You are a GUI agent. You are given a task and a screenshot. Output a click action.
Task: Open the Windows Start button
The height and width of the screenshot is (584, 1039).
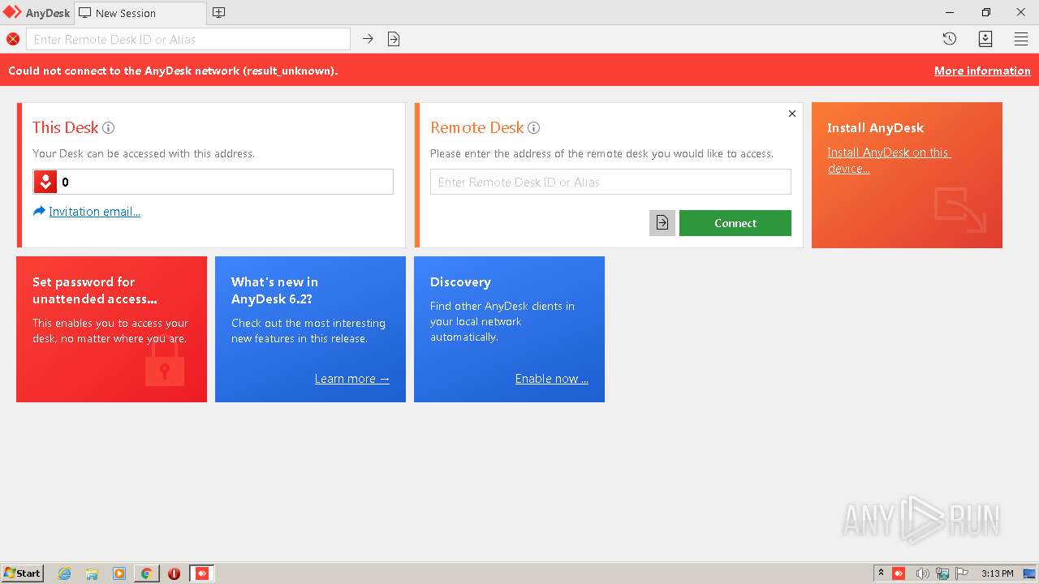pos(23,573)
